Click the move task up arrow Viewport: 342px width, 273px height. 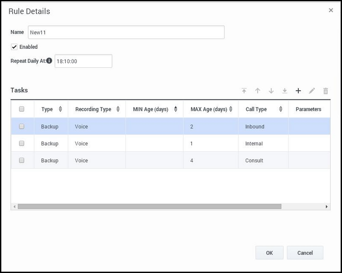coord(258,91)
